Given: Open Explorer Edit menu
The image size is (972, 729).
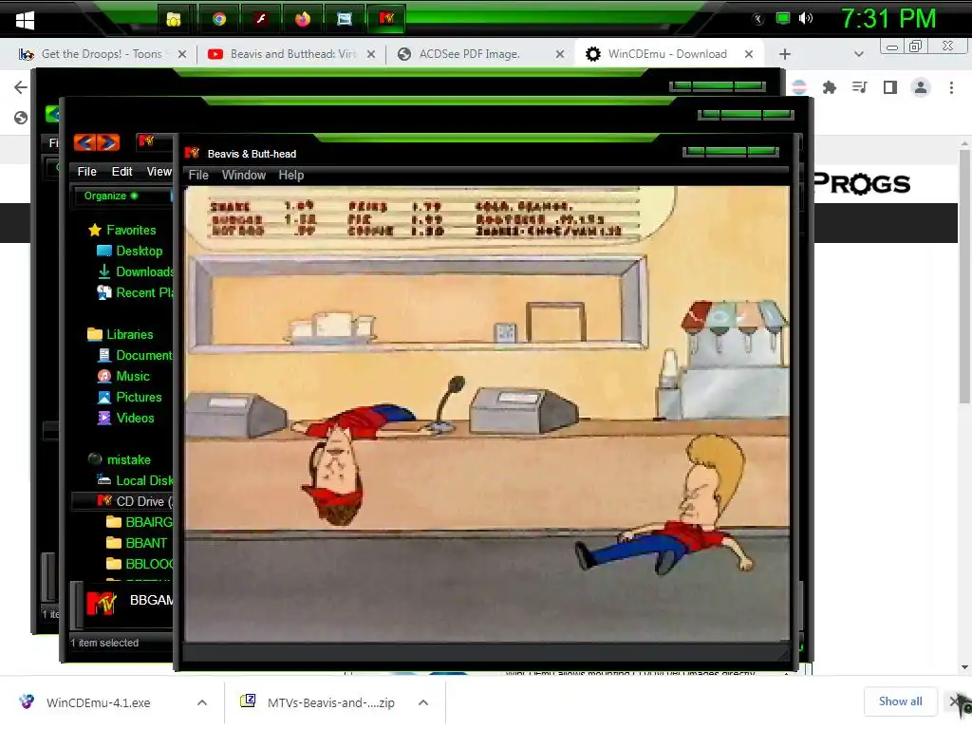Looking at the screenshot, I should pyautogui.click(x=121, y=172).
